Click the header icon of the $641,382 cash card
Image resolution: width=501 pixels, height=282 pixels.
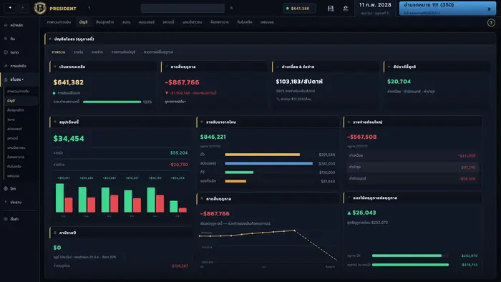[x=55, y=67]
